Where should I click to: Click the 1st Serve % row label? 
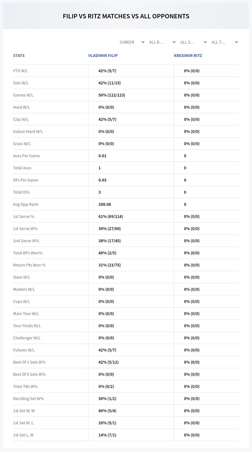click(24, 216)
